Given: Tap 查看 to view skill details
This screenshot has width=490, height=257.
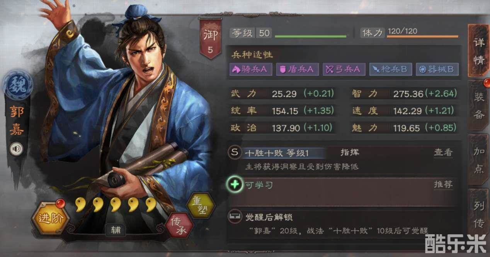Looking at the screenshot, I should coord(443,152).
